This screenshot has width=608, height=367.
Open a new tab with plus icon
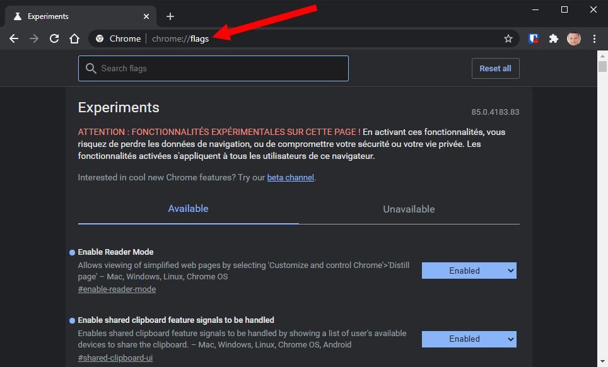pyautogui.click(x=170, y=16)
